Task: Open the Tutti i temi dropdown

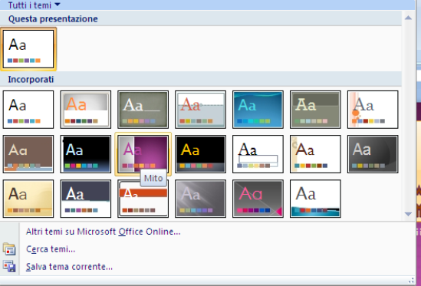Action: click(34, 5)
